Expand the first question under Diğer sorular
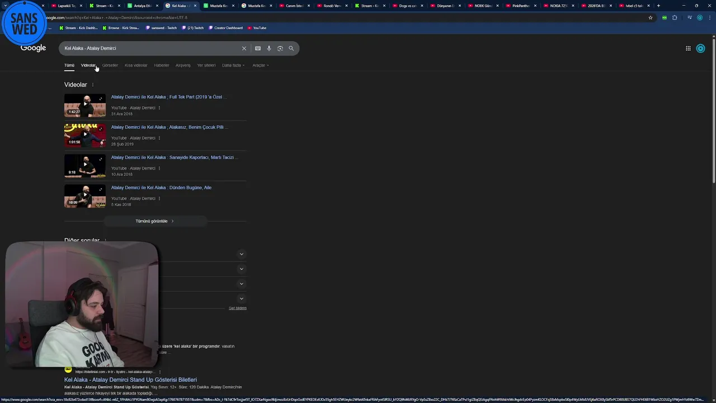Image resolution: width=716 pixels, height=403 pixels. click(242, 254)
